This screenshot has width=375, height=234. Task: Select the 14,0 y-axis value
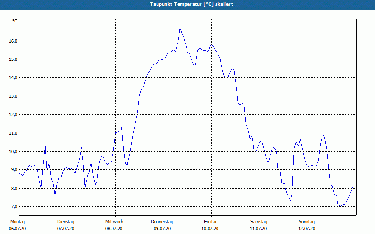tap(14, 78)
